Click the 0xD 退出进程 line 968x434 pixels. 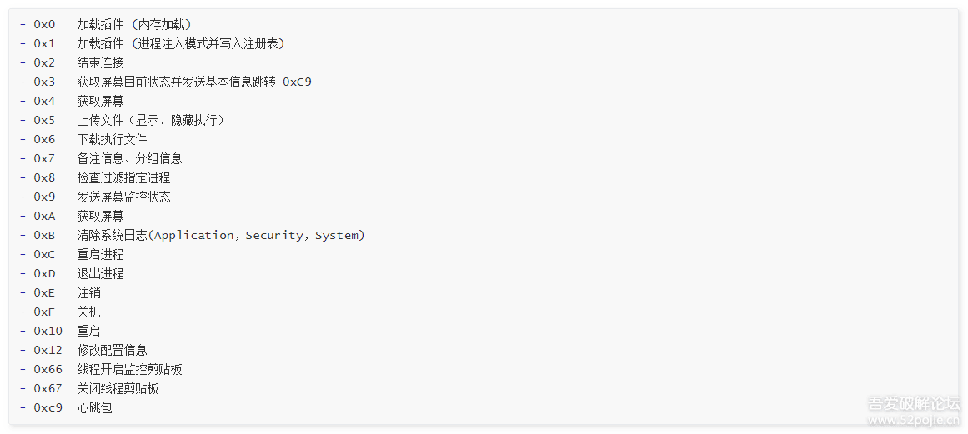coord(100,273)
